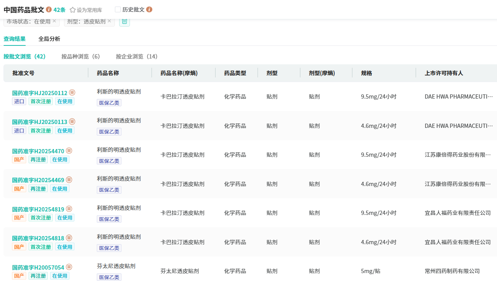Click review icon beside 国药准字H20254819

point(69,209)
